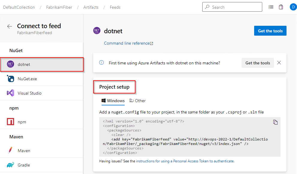Open NuGet.exe connection instructions
This screenshot has width=297, height=174.
(28, 78)
